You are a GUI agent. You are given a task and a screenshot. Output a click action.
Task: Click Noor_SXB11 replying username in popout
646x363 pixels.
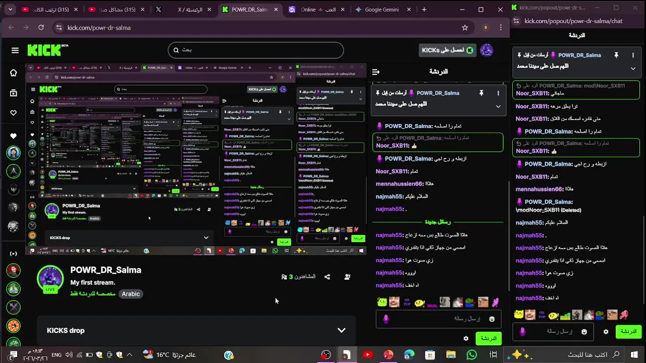532,93
